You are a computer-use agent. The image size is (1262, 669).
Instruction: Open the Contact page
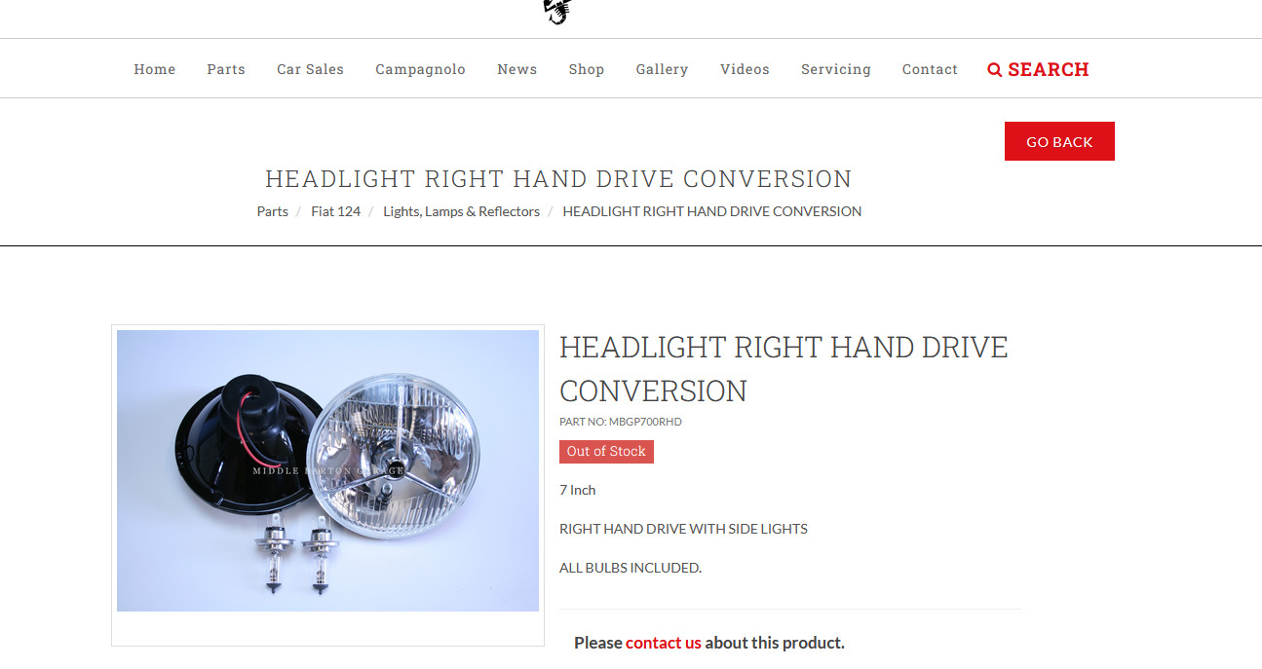point(930,69)
